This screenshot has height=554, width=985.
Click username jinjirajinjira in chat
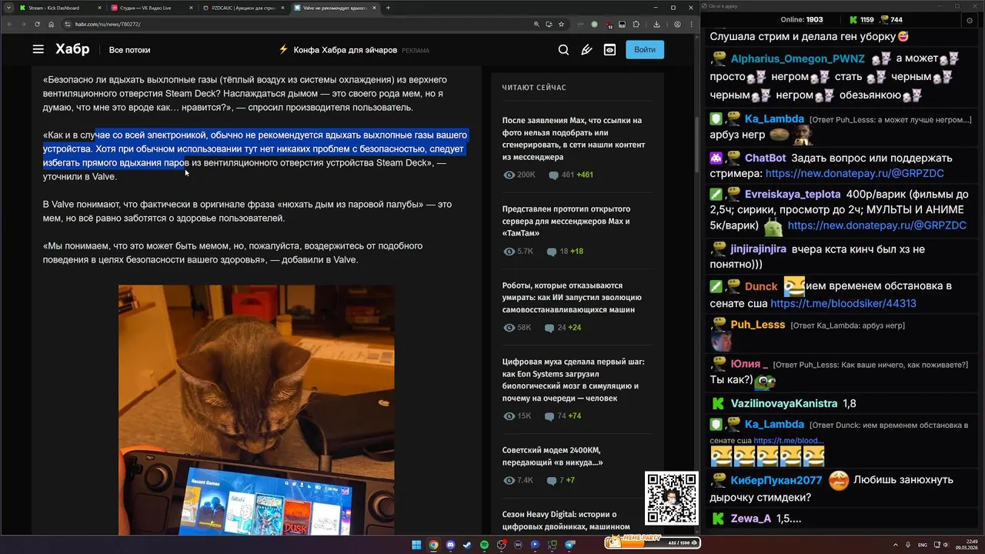pyautogui.click(x=758, y=249)
